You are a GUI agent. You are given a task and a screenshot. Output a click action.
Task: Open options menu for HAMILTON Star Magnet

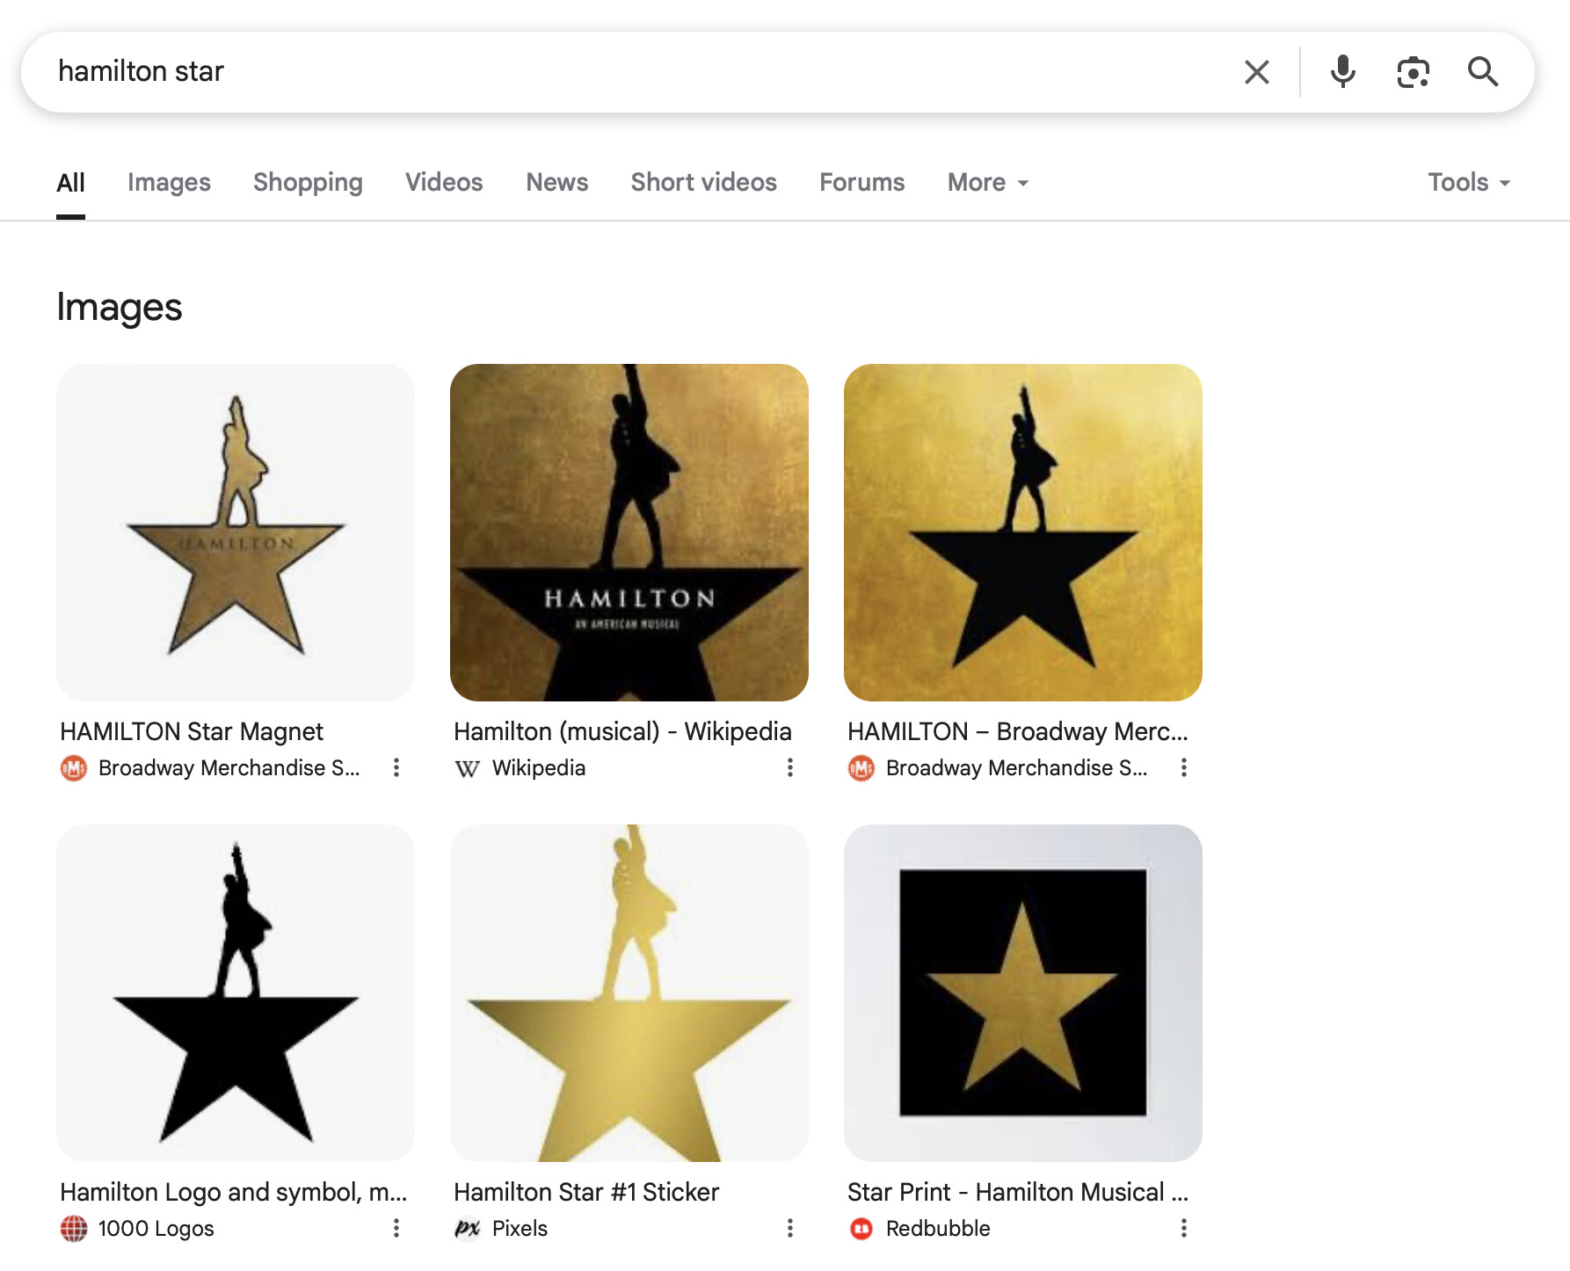tap(396, 767)
